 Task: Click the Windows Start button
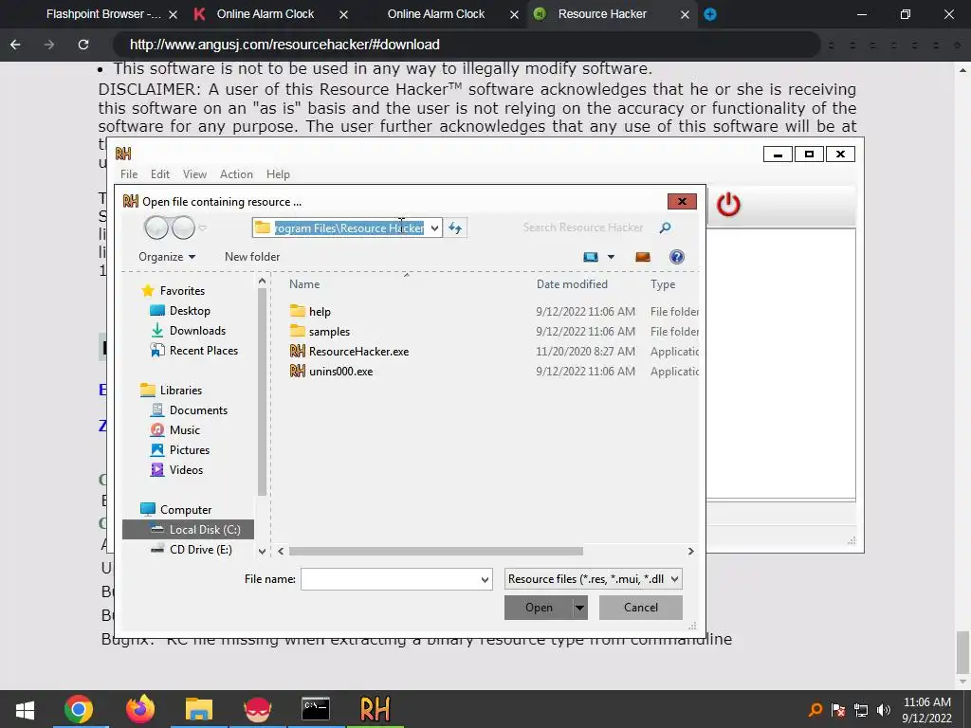[25, 709]
